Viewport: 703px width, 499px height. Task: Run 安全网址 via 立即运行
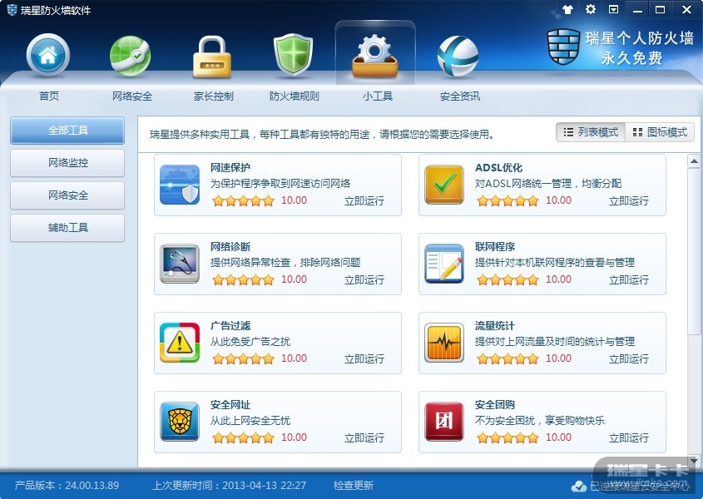click(364, 437)
